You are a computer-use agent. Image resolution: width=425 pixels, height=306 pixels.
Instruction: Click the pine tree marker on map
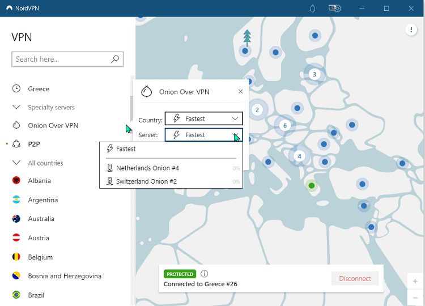(x=247, y=38)
